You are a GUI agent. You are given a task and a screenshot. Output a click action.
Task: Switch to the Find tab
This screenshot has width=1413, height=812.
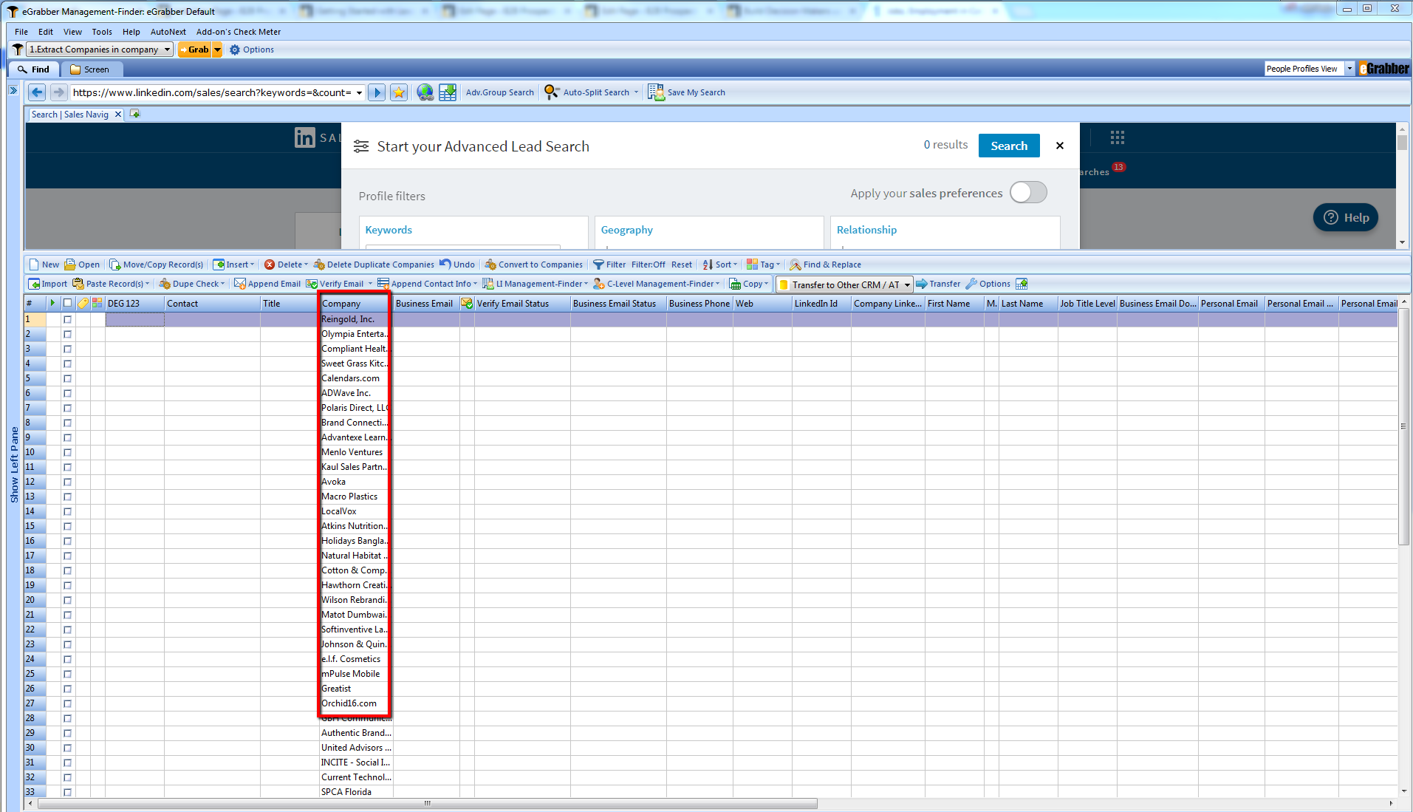(x=34, y=69)
